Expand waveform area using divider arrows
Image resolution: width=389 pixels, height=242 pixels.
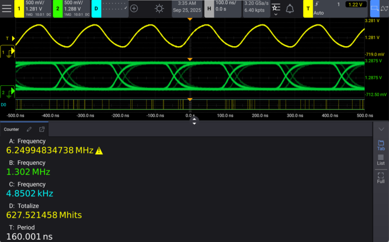point(194,120)
